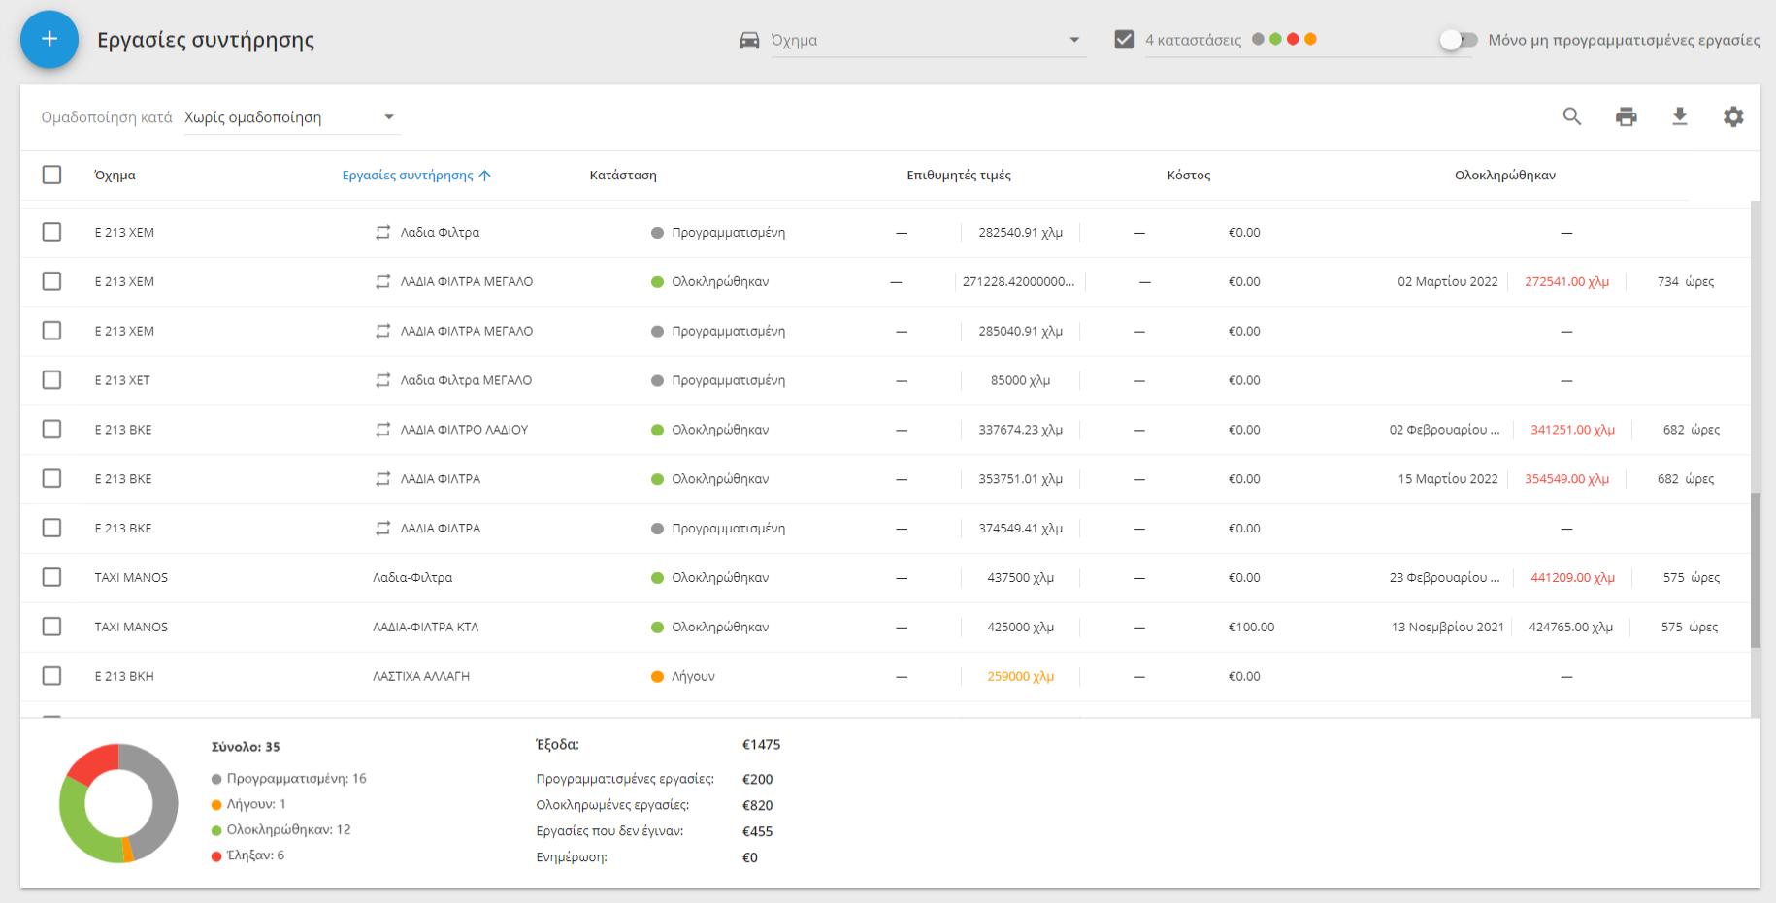Image resolution: width=1776 pixels, height=903 pixels.
Task: Select all rows with header checkbox
Action: coord(51,175)
